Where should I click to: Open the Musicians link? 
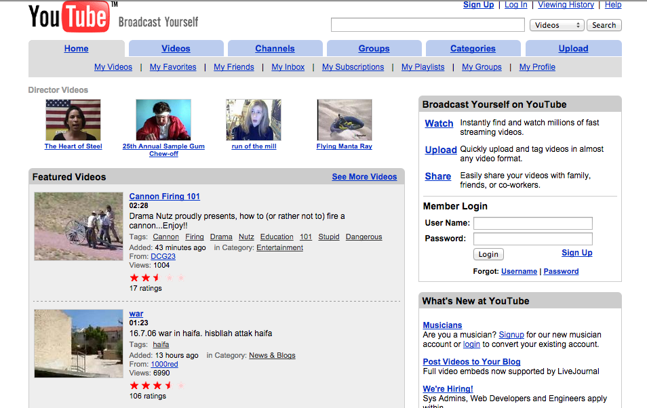(442, 325)
